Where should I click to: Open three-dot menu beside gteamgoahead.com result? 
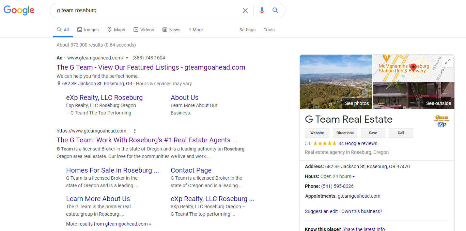pos(135,131)
